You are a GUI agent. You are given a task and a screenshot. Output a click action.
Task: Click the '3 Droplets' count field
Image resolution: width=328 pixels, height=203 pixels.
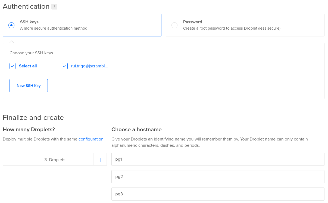[55, 160]
